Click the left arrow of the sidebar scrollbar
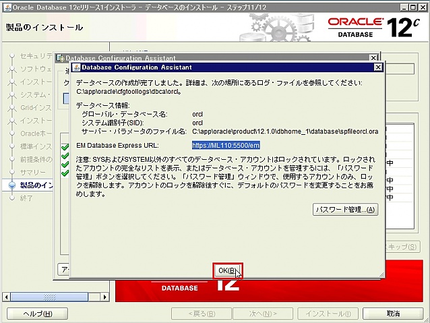The width and height of the screenshot is (430, 323). tap(7, 297)
